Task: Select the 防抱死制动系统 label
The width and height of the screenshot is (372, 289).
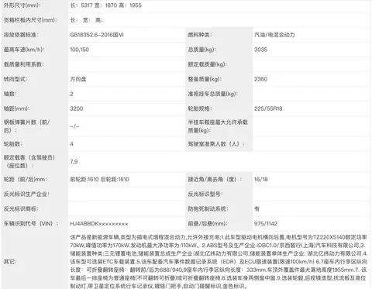Action: click(x=208, y=208)
